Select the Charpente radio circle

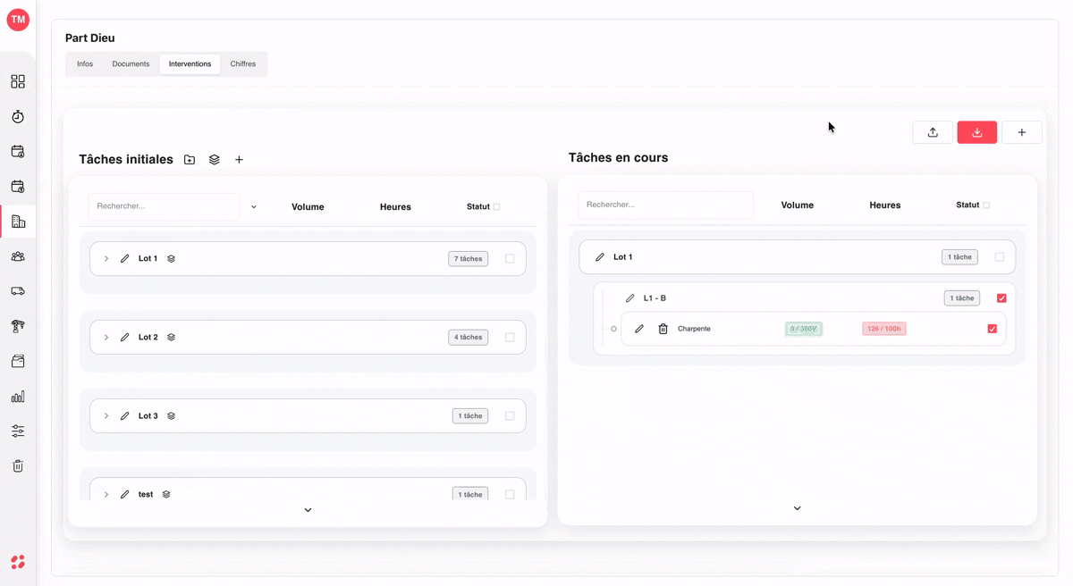613,329
